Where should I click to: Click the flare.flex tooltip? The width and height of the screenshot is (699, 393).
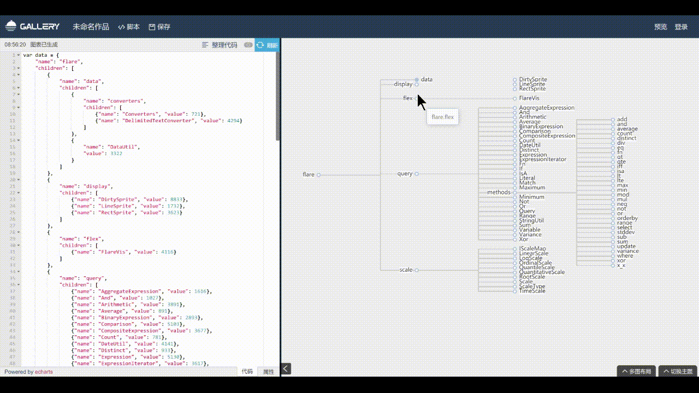pyautogui.click(x=443, y=117)
